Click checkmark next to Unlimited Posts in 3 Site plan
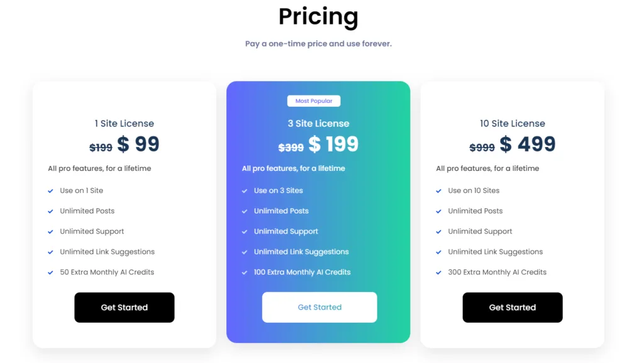The image size is (644, 363). pos(245,211)
